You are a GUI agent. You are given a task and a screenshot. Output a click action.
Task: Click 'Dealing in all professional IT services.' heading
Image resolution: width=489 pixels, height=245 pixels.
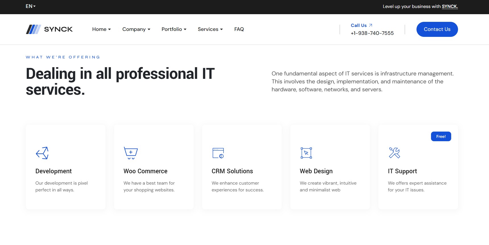[120, 82]
